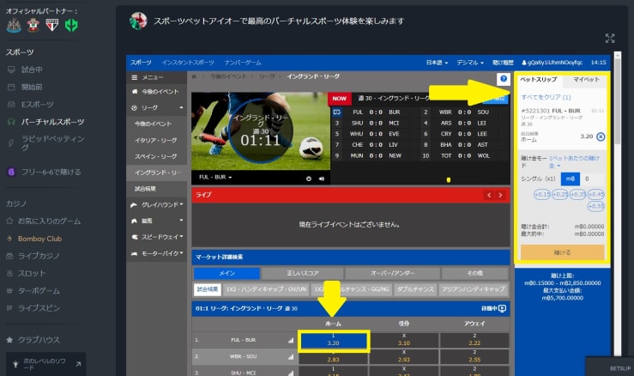Select the メイン market tab
Viewport: 634px width, 376px height.
(226, 273)
